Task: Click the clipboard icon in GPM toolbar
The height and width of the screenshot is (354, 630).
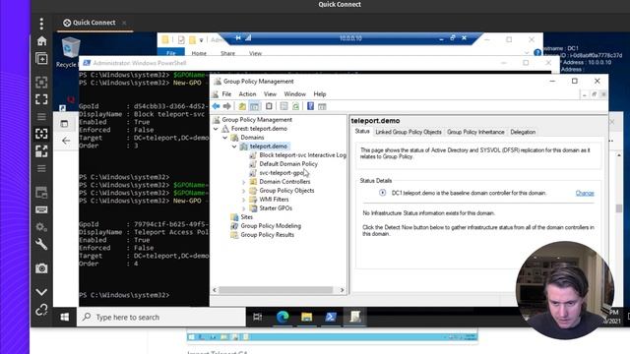Action: (269, 106)
